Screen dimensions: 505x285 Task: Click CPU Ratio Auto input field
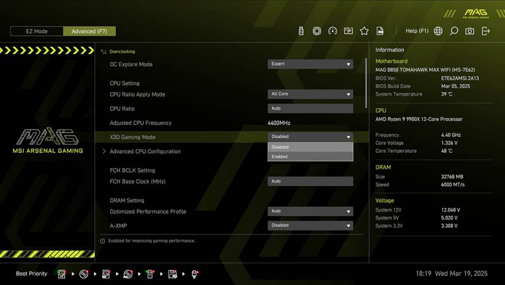coord(310,108)
